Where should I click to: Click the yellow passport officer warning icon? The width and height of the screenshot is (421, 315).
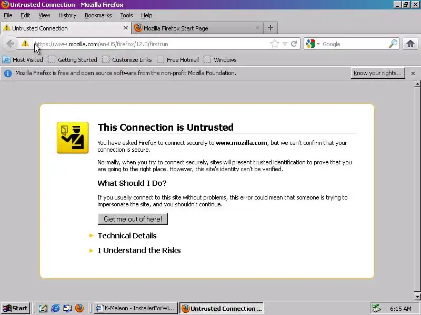tap(73, 138)
